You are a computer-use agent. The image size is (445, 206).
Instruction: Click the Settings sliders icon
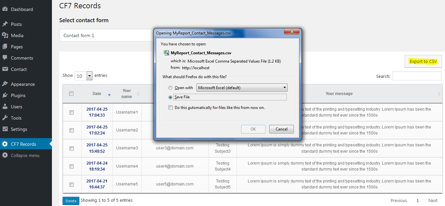(5, 129)
